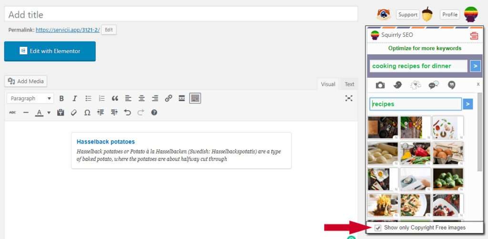The image size is (488, 239).
Task: Expand the text color dropdown arrow
Action: (49, 113)
